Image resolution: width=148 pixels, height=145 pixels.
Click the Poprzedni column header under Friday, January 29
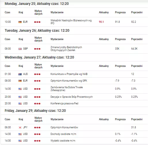pyautogui.click(x=137, y=119)
